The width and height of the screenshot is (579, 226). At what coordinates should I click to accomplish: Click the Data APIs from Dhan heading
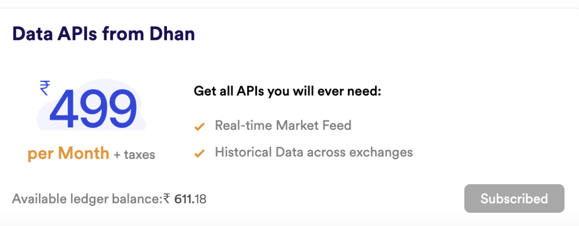[104, 34]
